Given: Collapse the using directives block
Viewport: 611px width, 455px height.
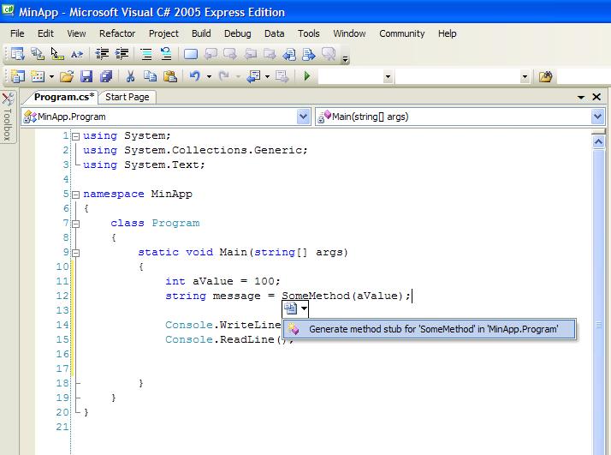Looking at the screenshot, I should (75, 136).
